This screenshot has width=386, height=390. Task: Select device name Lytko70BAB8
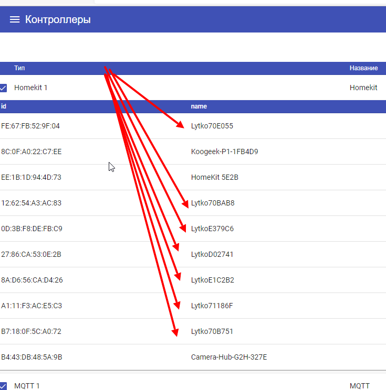tap(213, 203)
